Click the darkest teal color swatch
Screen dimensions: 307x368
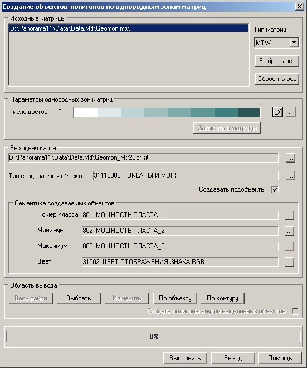coord(248,112)
